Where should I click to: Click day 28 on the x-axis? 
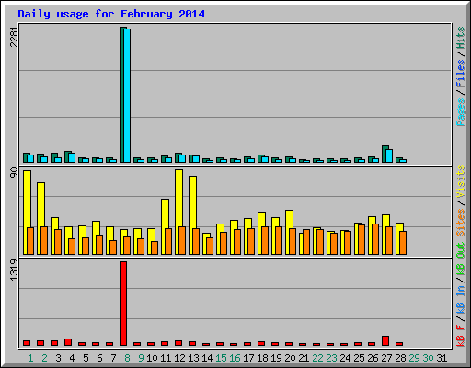click(400, 358)
